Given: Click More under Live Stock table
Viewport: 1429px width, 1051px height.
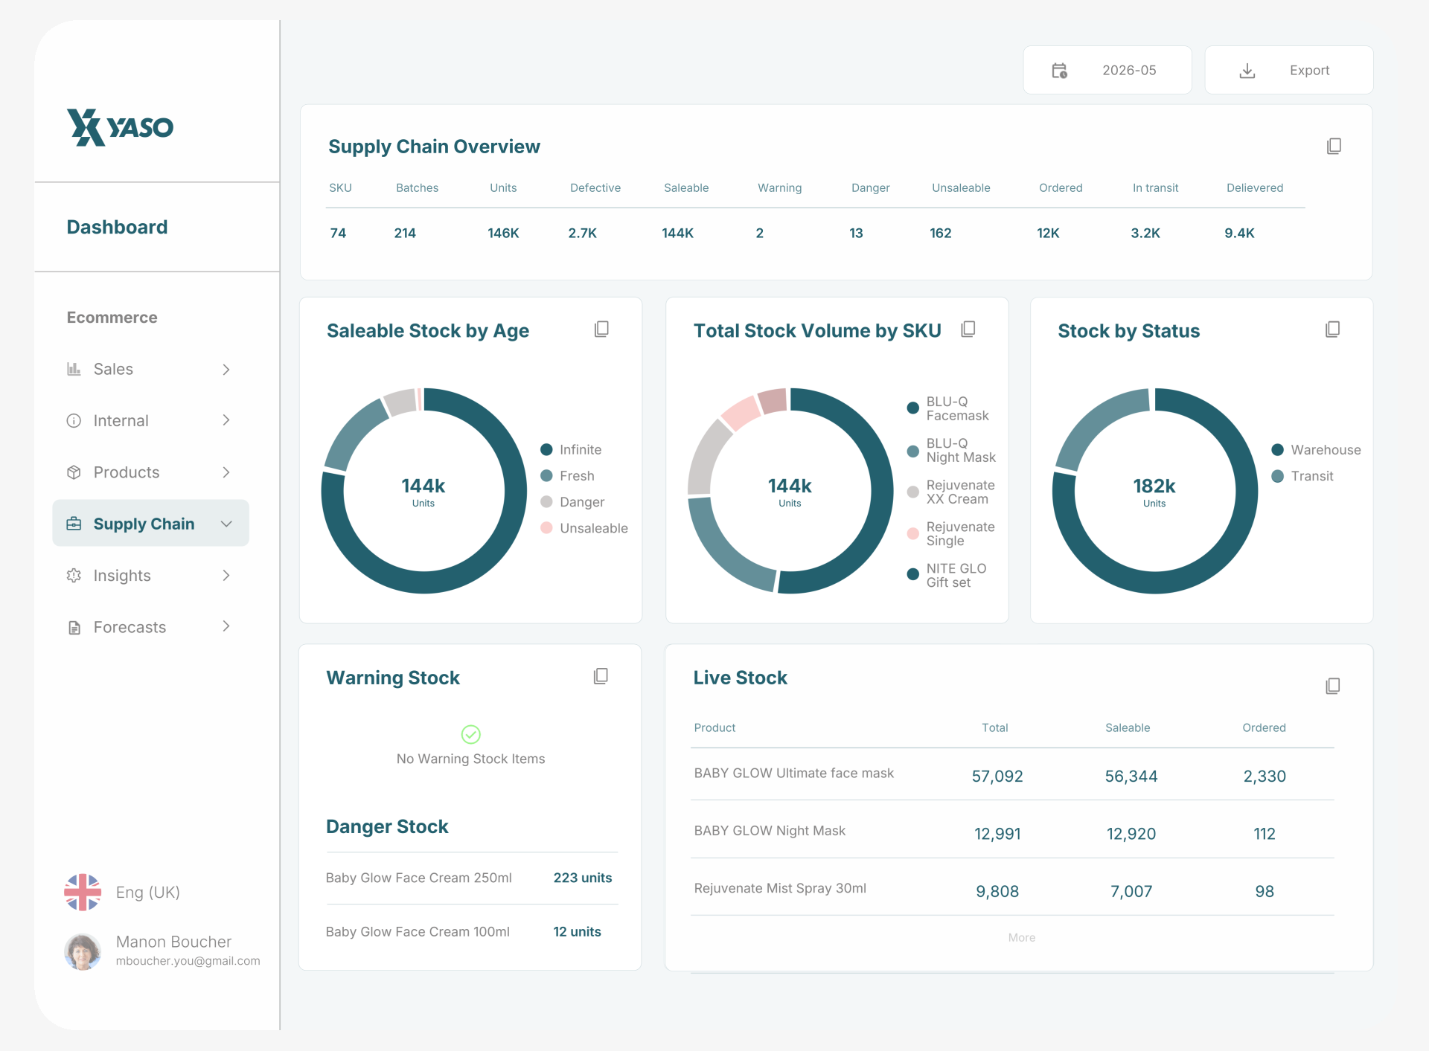Looking at the screenshot, I should (x=1021, y=937).
